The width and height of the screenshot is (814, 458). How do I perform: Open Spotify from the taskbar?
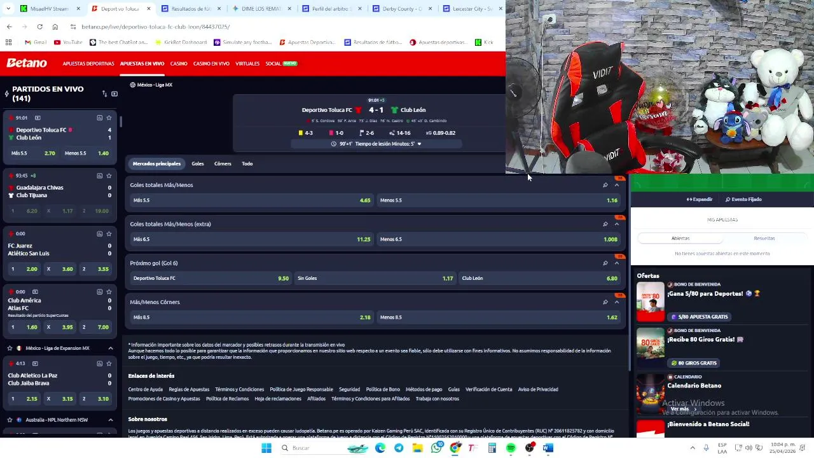point(511,448)
